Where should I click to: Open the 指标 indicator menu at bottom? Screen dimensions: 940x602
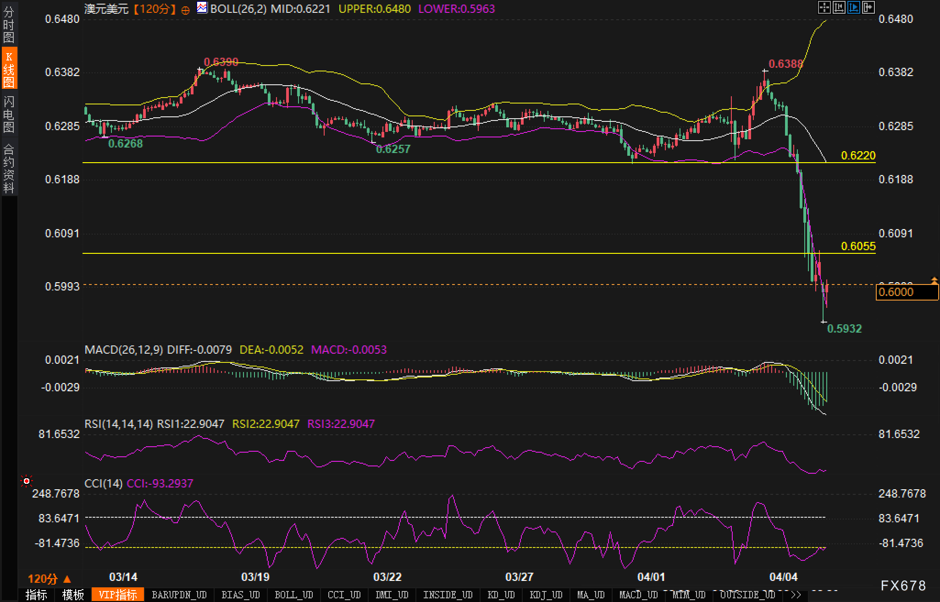coord(36,595)
